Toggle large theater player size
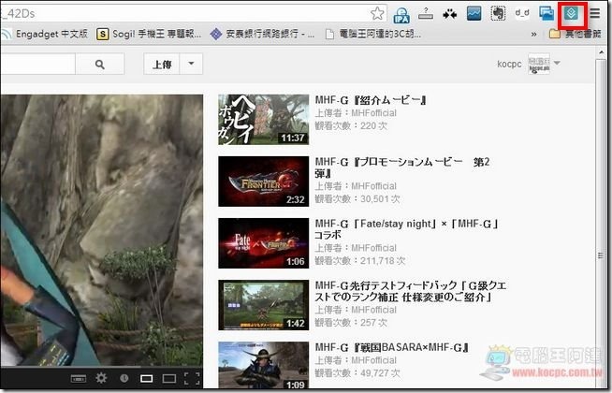Screen dimensions: 612x393 tap(170, 378)
